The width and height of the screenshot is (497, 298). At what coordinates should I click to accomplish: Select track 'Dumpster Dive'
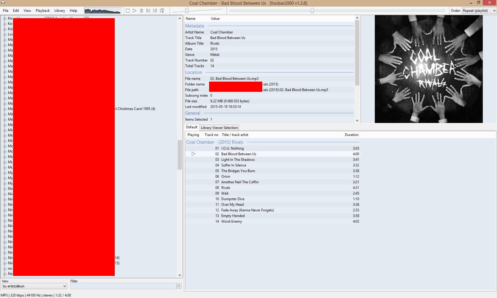tap(273, 199)
